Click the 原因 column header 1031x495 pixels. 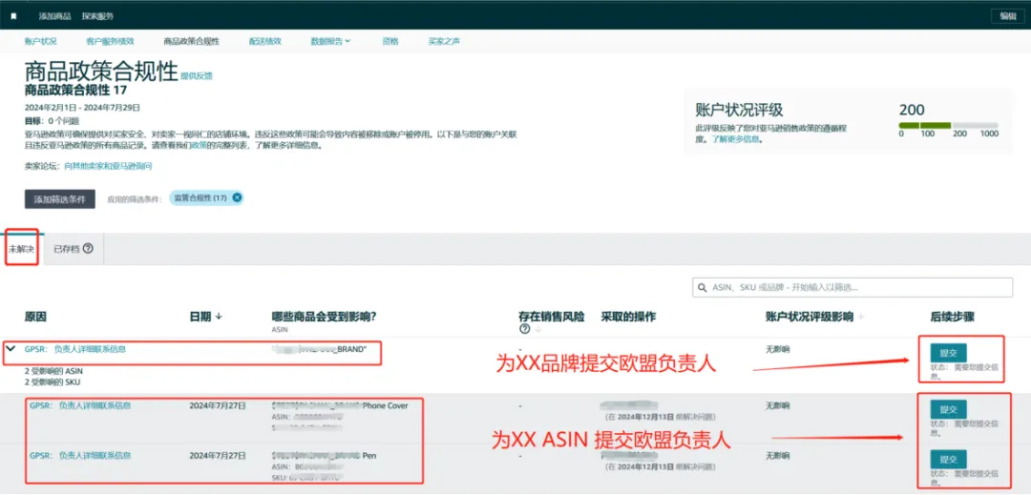35,317
